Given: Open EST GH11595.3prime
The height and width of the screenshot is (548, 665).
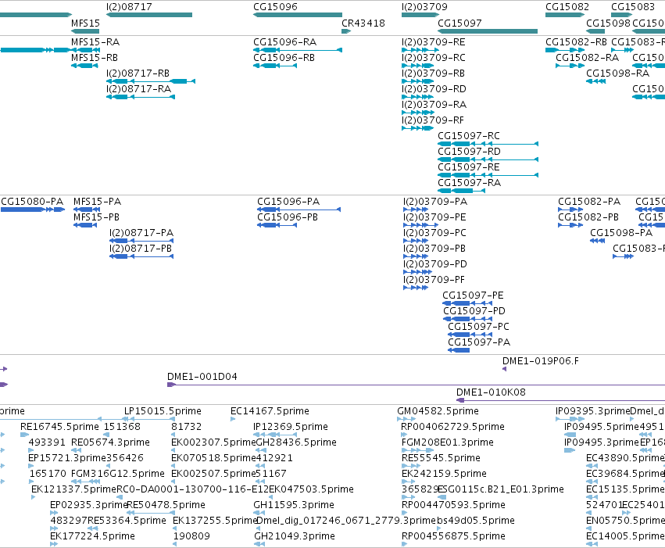Looking at the screenshot, I should 259,513.
